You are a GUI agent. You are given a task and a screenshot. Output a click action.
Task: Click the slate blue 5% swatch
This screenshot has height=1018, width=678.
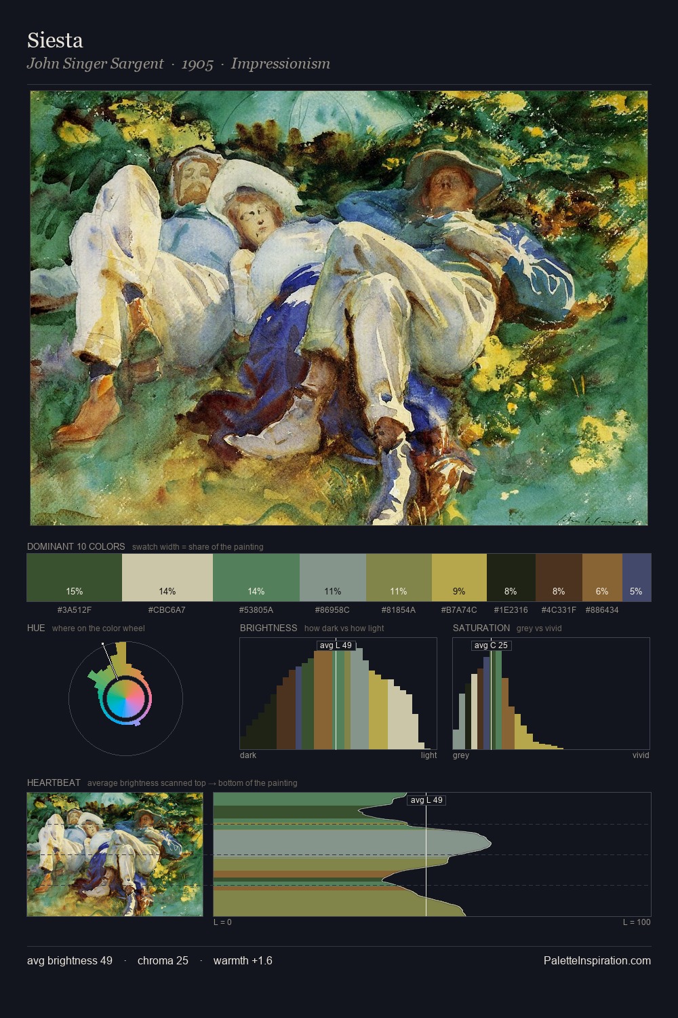(x=637, y=578)
